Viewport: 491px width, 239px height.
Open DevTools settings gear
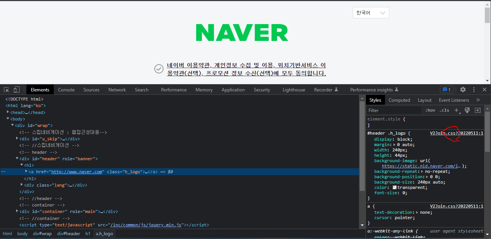[463, 89]
